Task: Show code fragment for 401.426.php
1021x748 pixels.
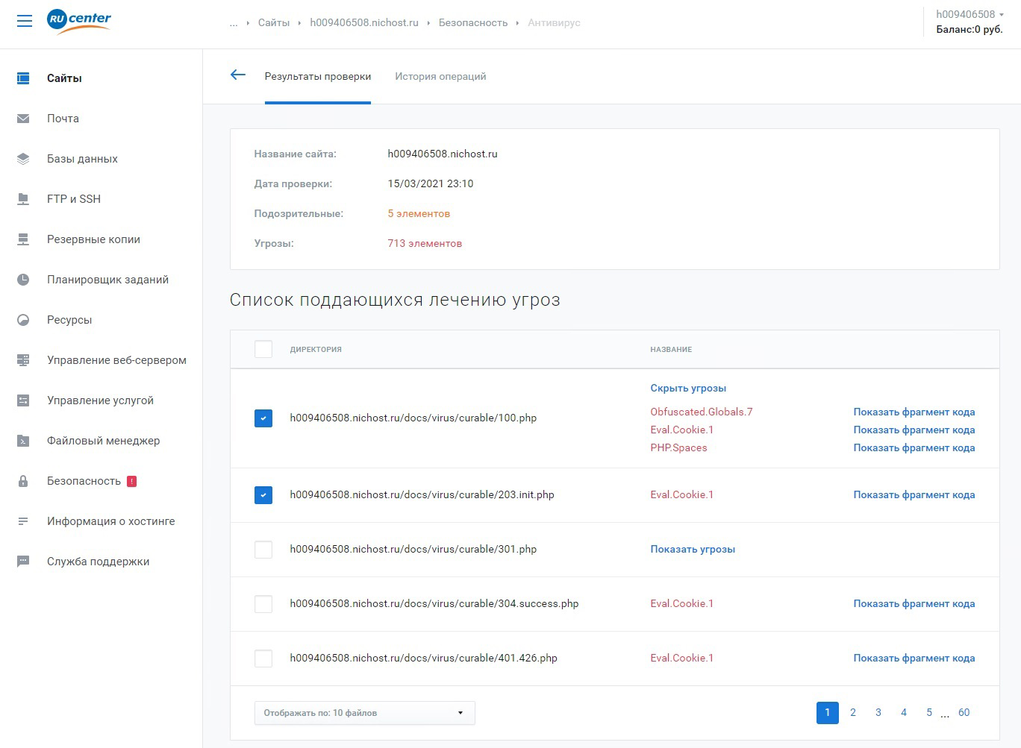Action: click(x=914, y=658)
